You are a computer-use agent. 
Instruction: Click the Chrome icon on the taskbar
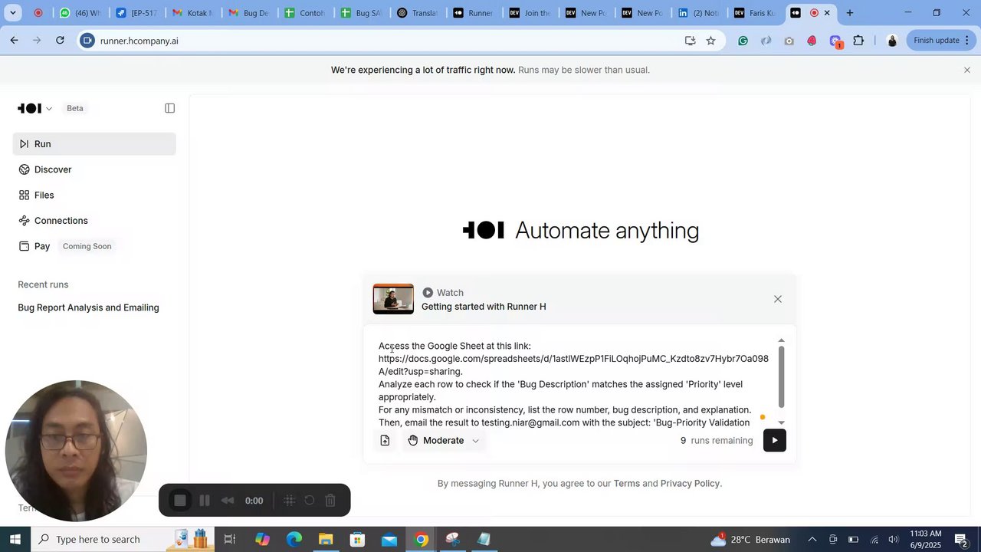(x=421, y=539)
